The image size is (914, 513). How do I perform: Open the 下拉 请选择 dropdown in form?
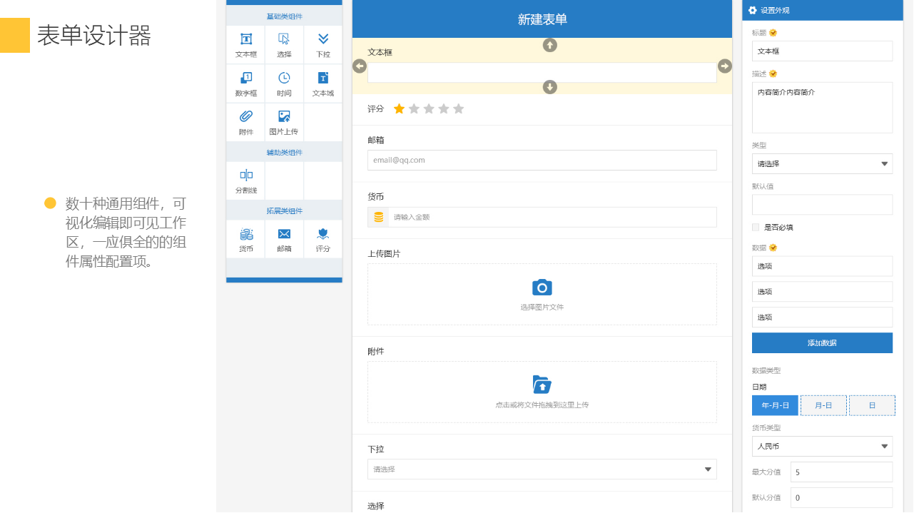(542, 469)
